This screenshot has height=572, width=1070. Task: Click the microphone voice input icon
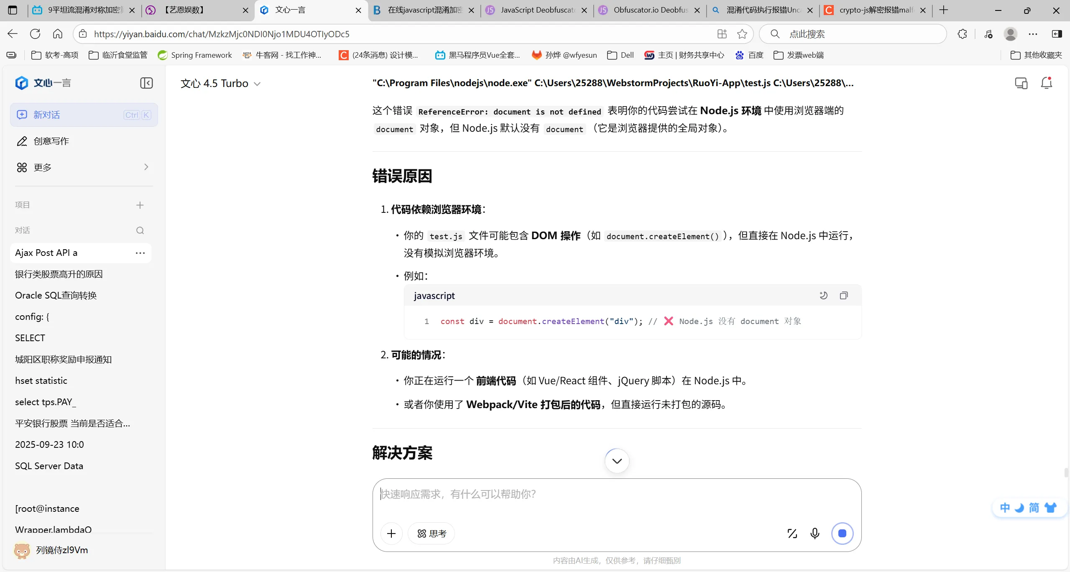click(815, 534)
